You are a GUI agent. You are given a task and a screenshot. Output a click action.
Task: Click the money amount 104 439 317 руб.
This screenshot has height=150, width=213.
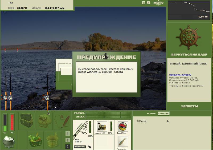click(54, 8)
